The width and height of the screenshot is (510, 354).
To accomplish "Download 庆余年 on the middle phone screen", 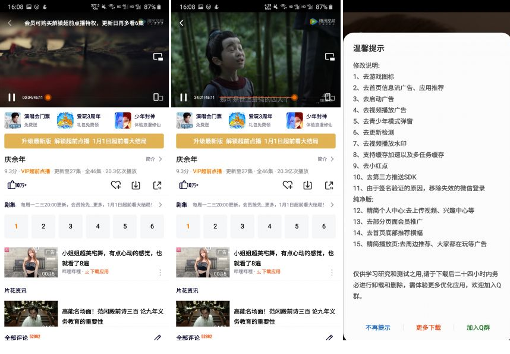I will point(308,185).
